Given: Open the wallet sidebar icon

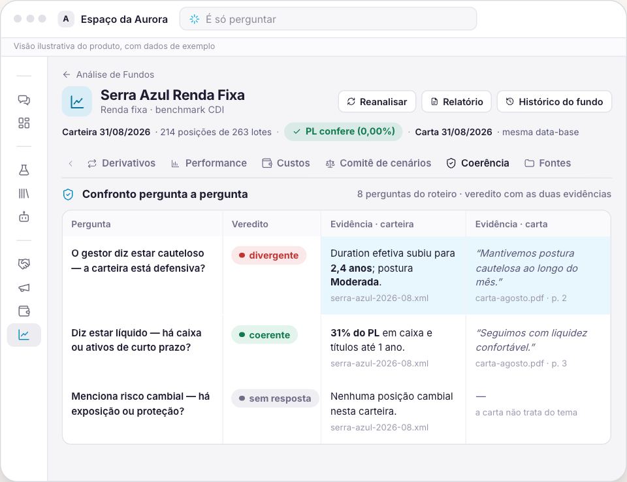Looking at the screenshot, I should click(24, 311).
